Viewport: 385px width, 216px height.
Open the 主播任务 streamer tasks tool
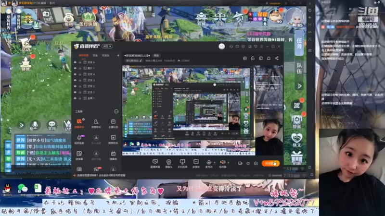[x=113, y=123]
